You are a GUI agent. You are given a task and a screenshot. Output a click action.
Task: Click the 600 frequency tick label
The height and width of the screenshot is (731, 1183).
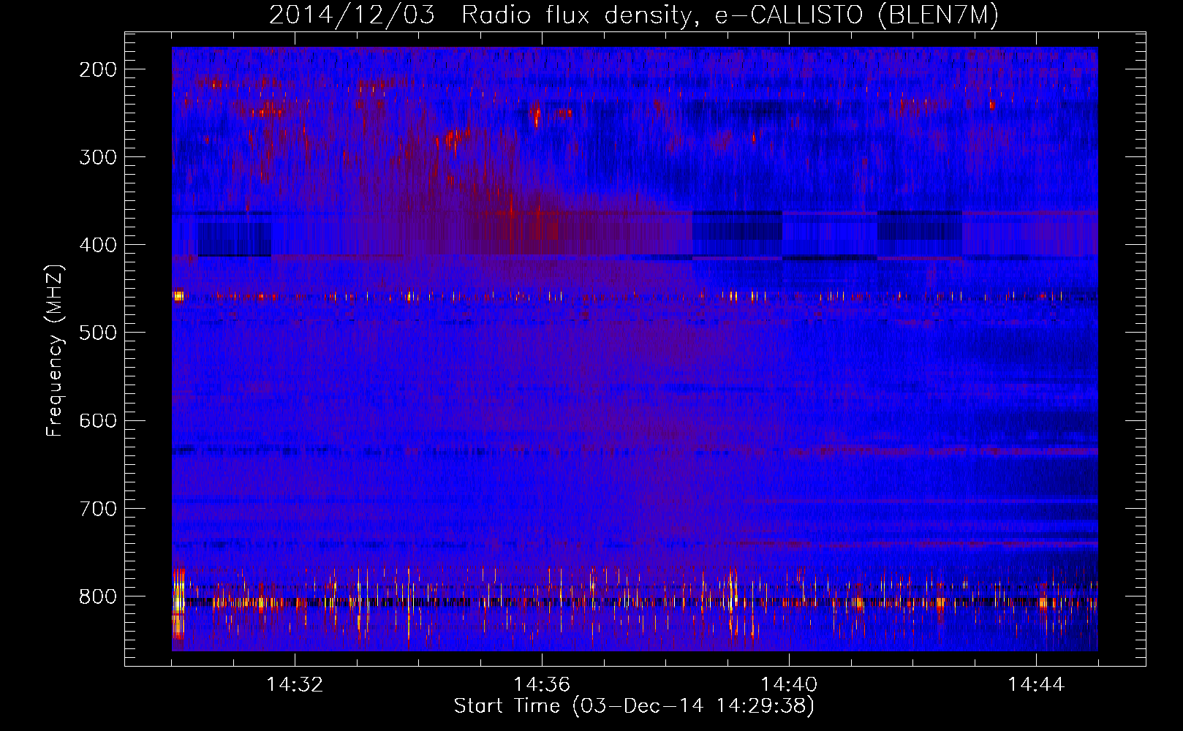pos(98,420)
